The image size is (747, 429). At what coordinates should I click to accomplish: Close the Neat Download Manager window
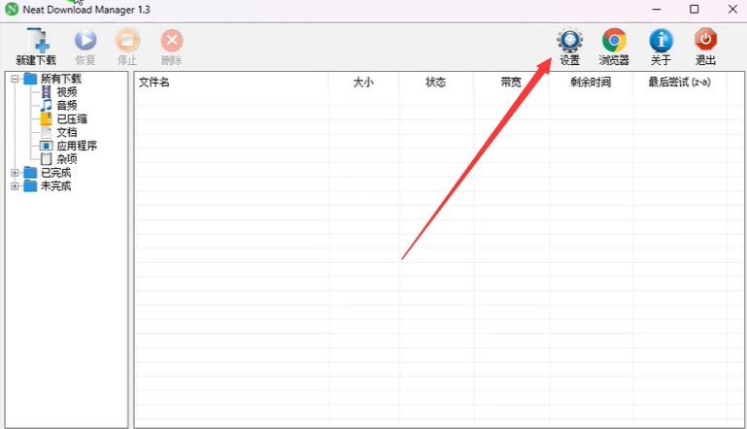point(732,9)
